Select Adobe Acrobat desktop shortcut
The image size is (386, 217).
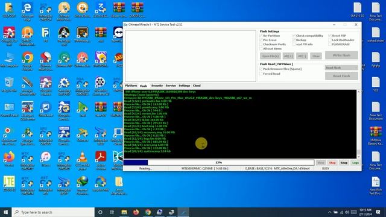(x=101, y=161)
